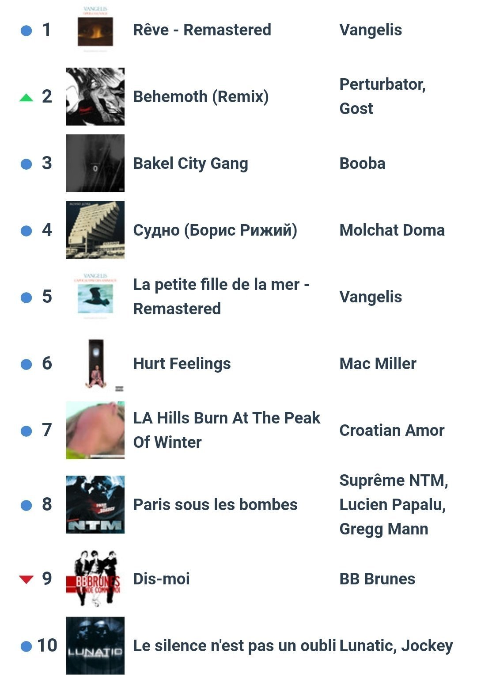Open the NTM Paris sous les bombes cover

tap(95, 505)
